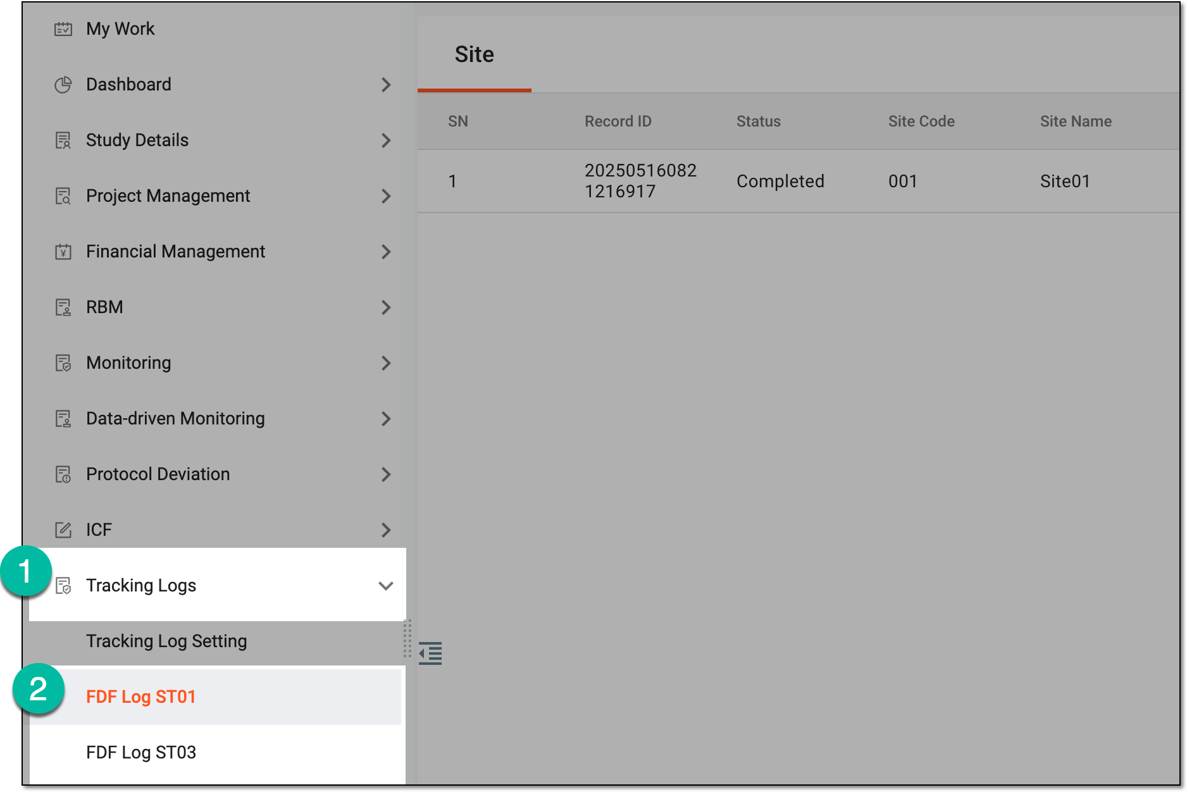
Task: Click the Site Name column header
Action: click(1076, 121)
